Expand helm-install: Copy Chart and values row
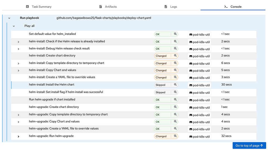The width and height of the screenshot is (268, 150). [x=19, y=71]
